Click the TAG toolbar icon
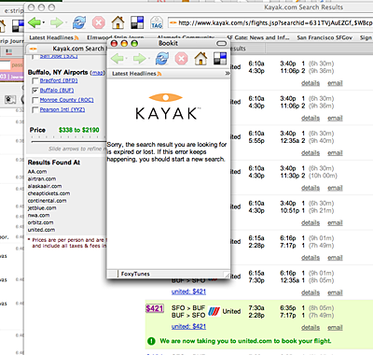 coord(157,22)
